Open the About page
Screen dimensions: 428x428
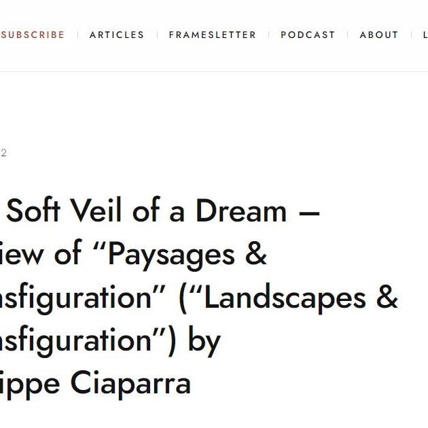(x=378, y=35)
